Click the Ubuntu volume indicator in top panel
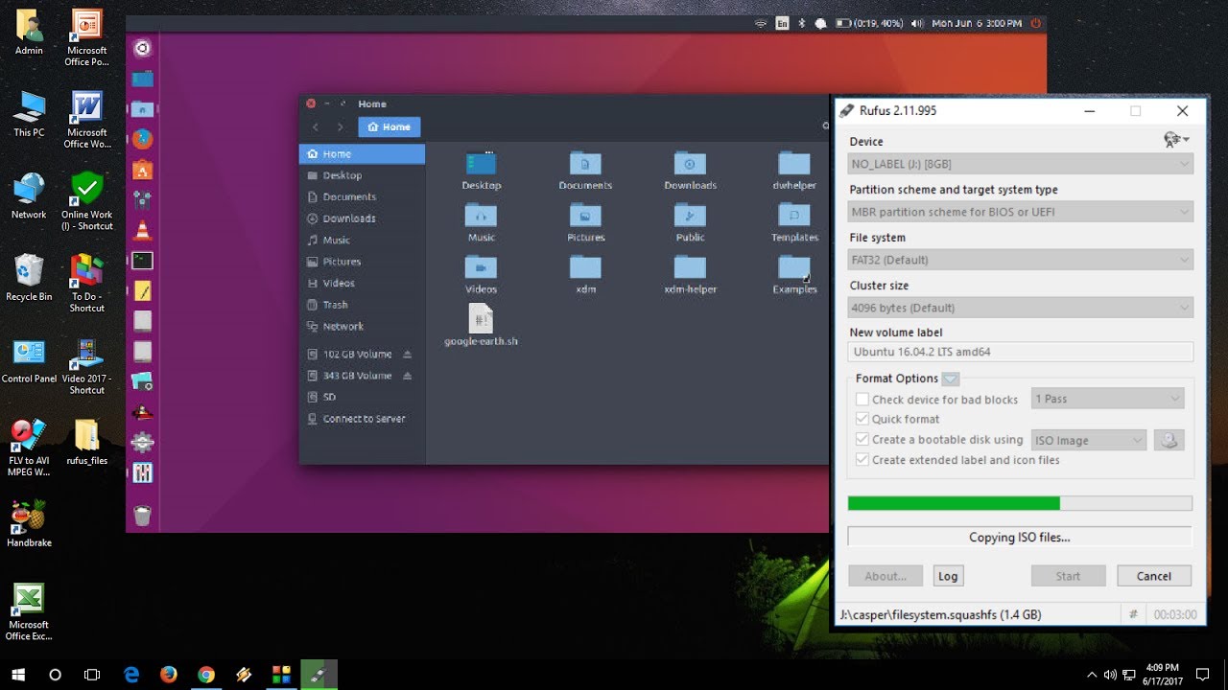1228x690 pixels. tap(916, 23)
